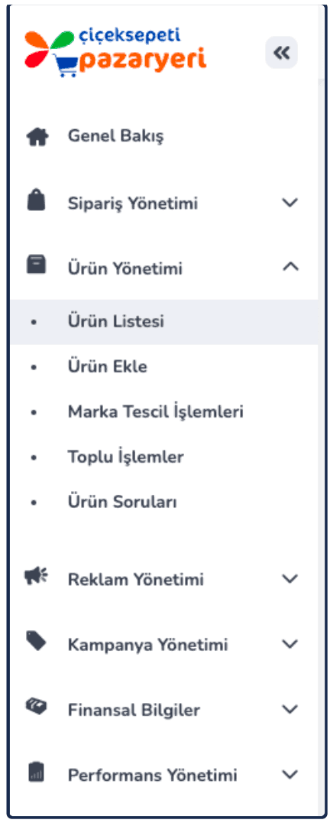Expand Finansal Bilgiler chevron
Viewport: 330px width, 823px height.
coord(290,710)
